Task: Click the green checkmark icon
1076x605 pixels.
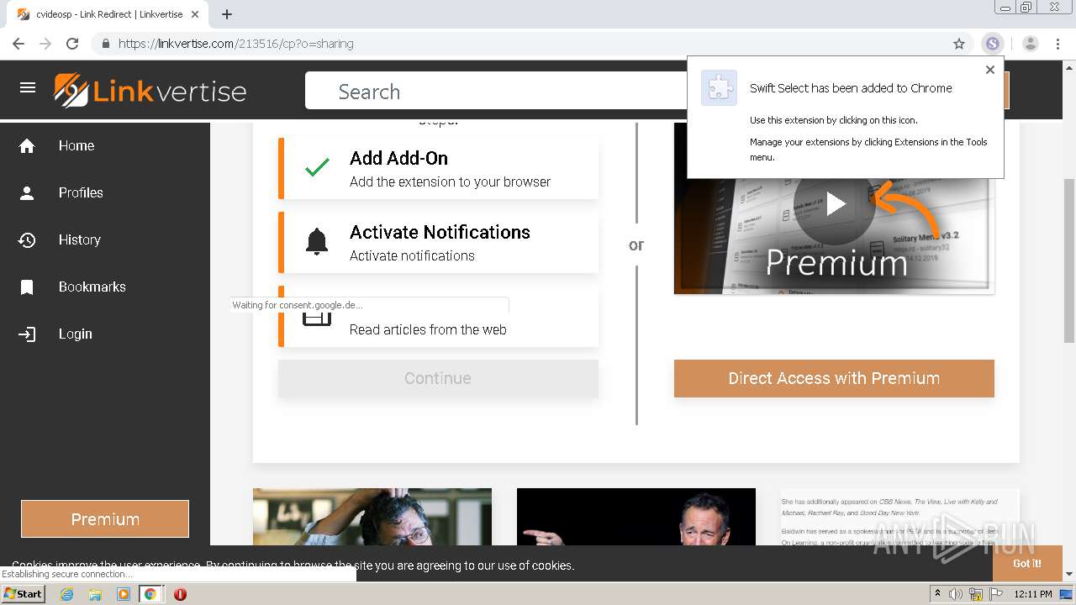Action: click(x=317, y=168)
